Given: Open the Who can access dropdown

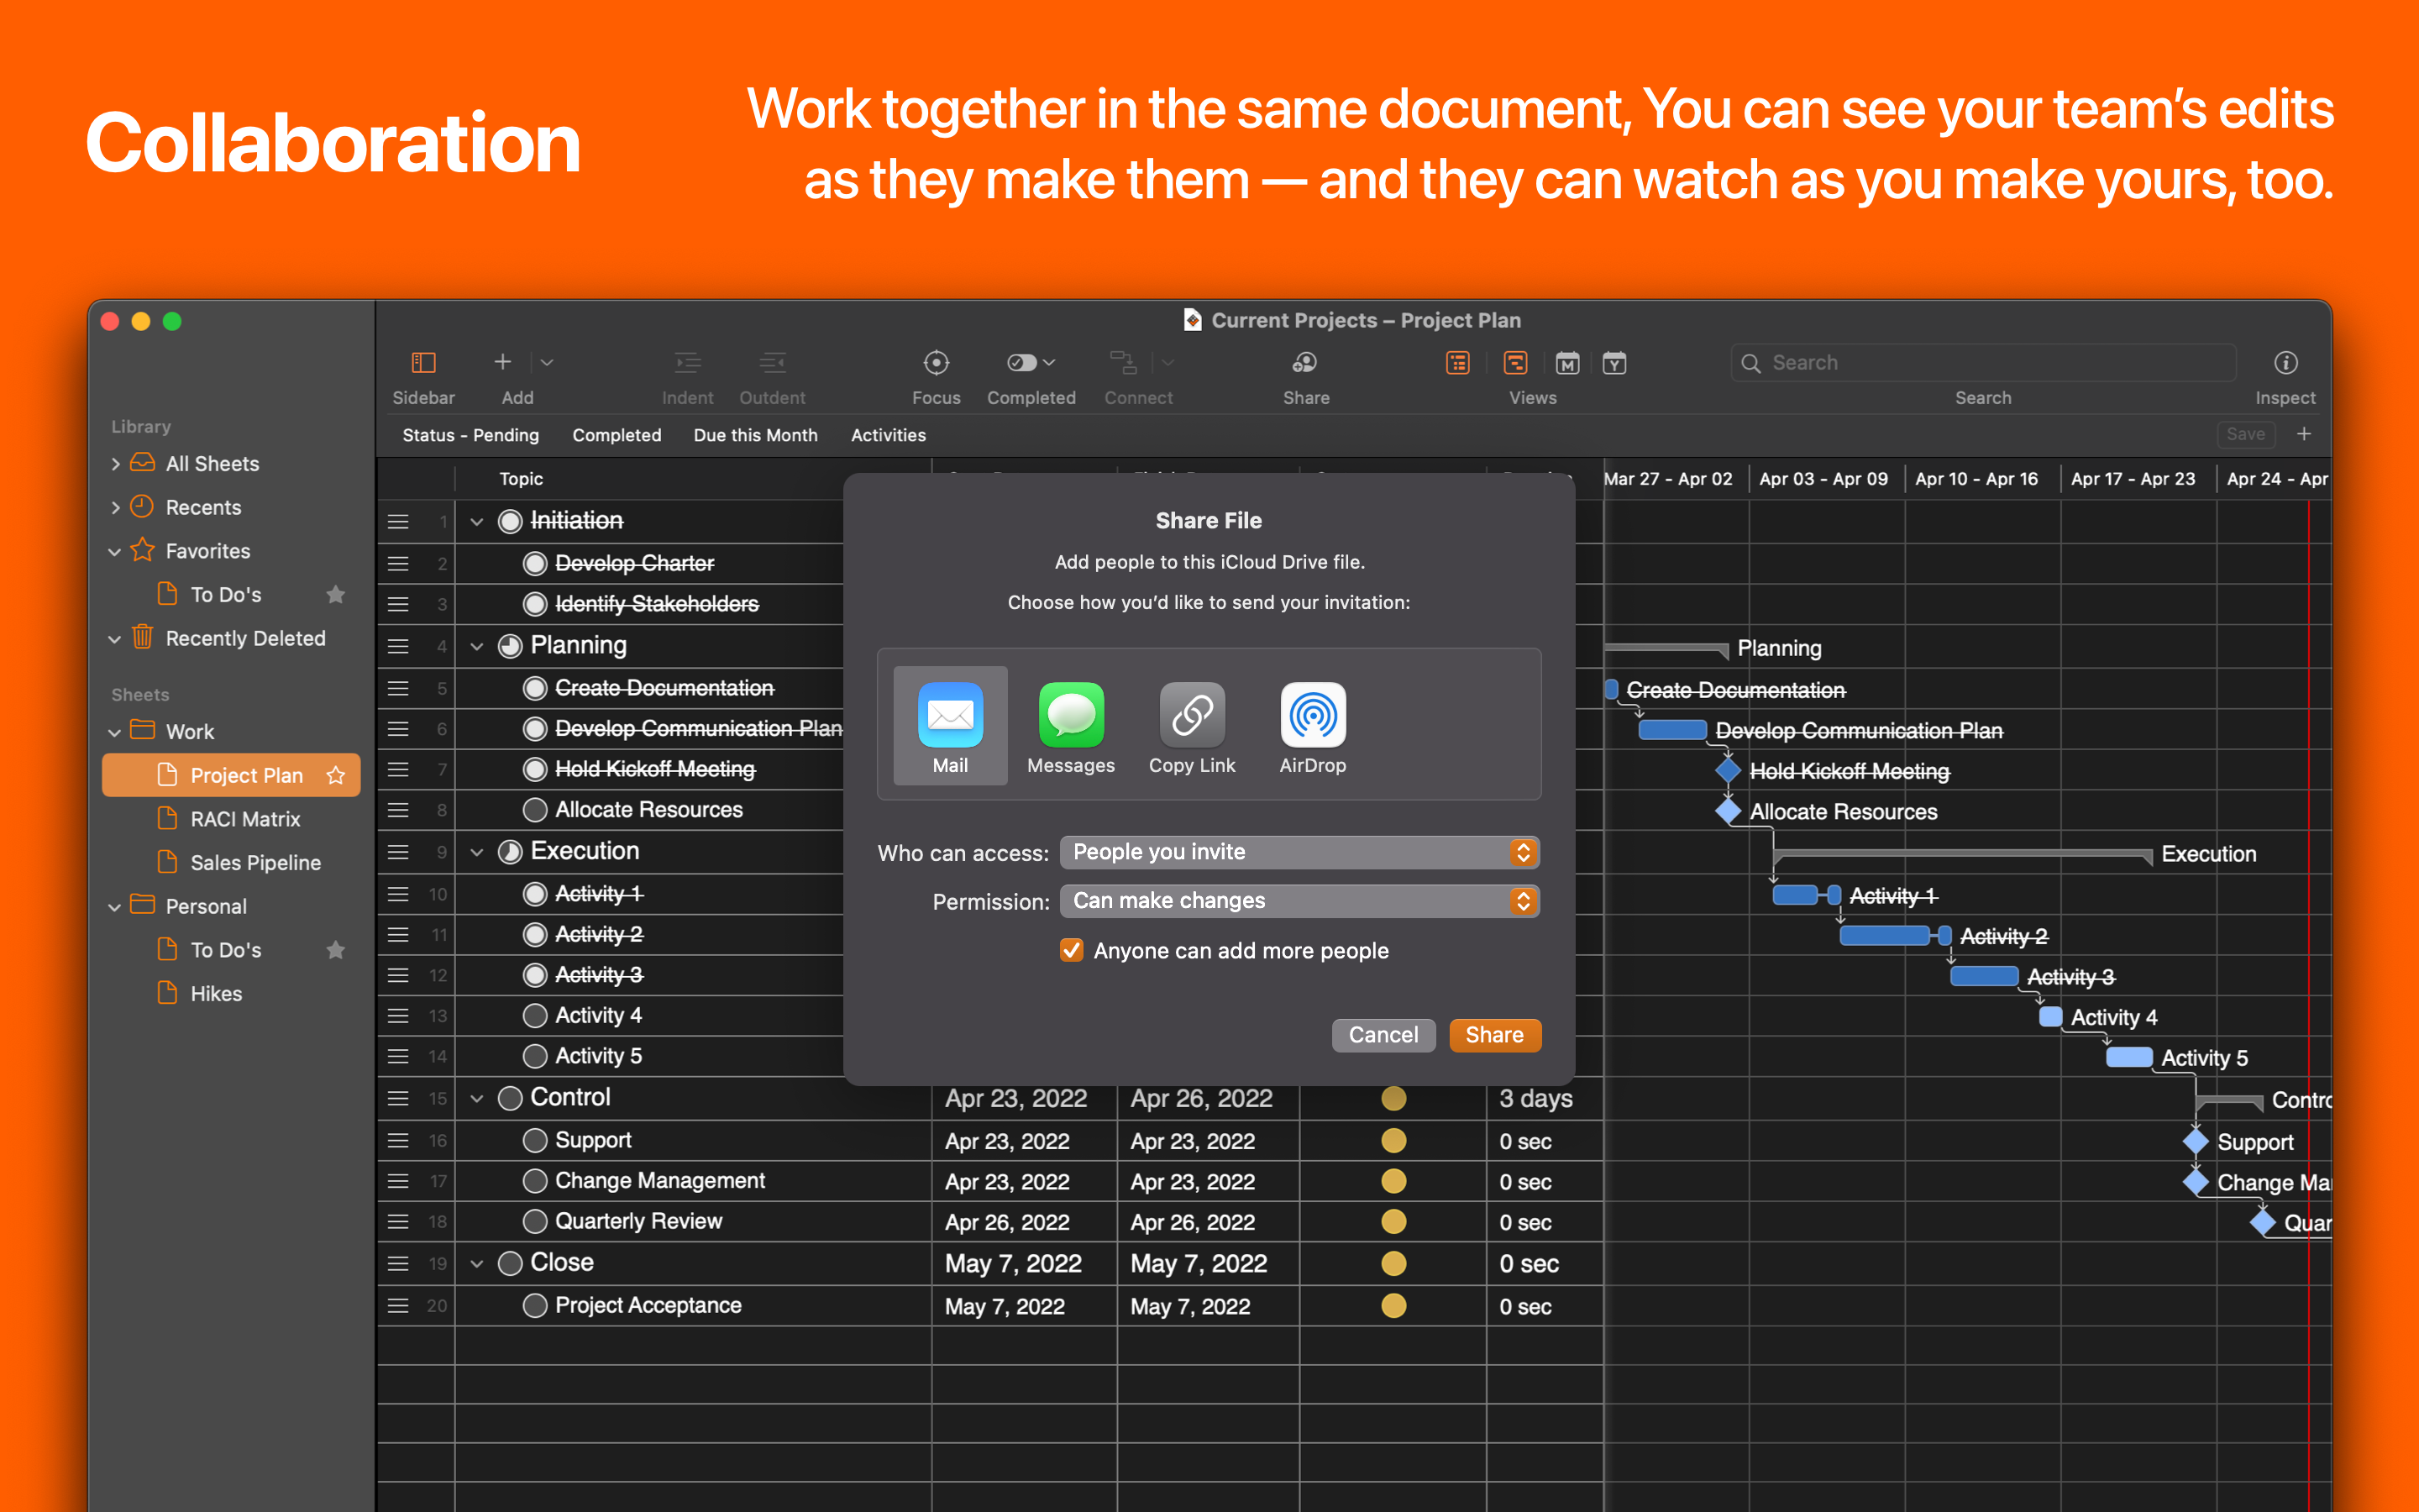Looking at the screenshot, I should 1299,852.
